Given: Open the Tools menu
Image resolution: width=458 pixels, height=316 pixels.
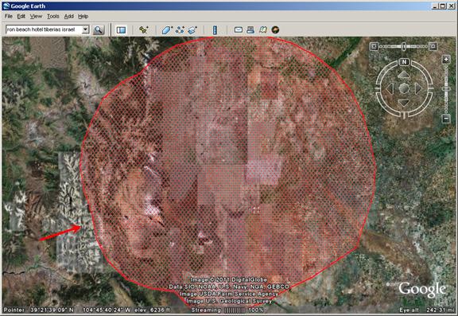Looking at the screenshot, I should point(52,17).
